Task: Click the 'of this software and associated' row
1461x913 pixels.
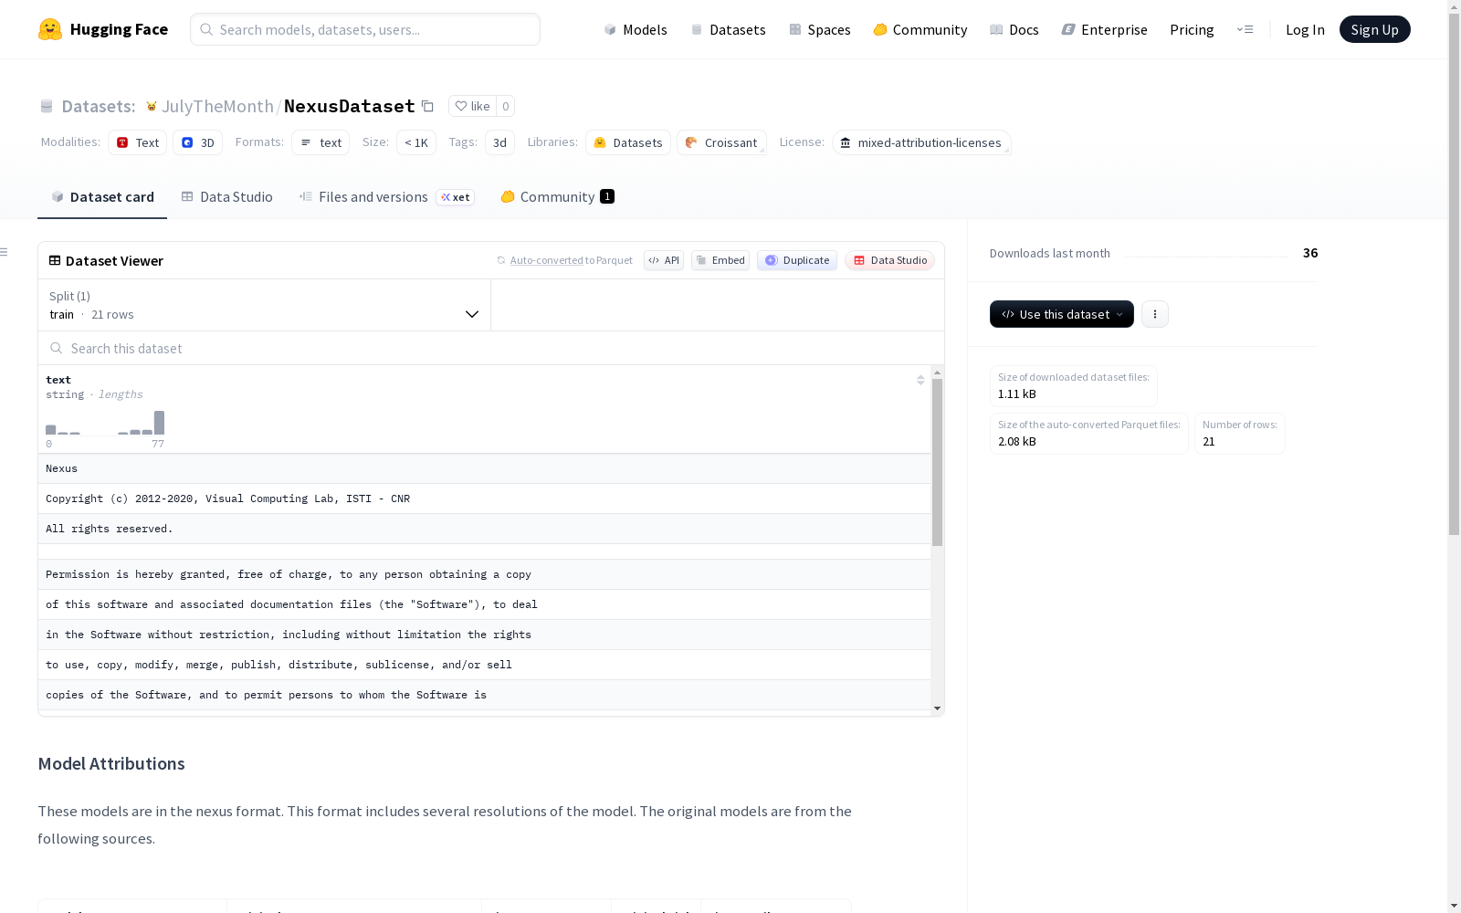Action: [484, 604]
